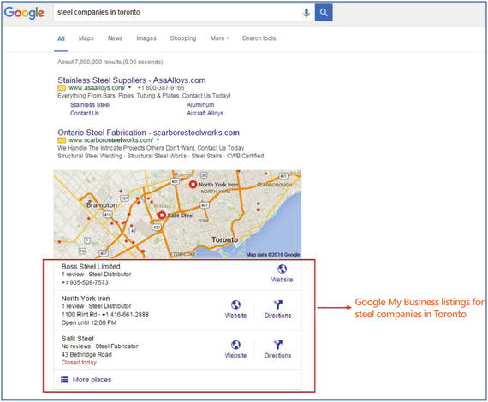Open Boss Steel Limited website globe icon

(x=282, y=269)
